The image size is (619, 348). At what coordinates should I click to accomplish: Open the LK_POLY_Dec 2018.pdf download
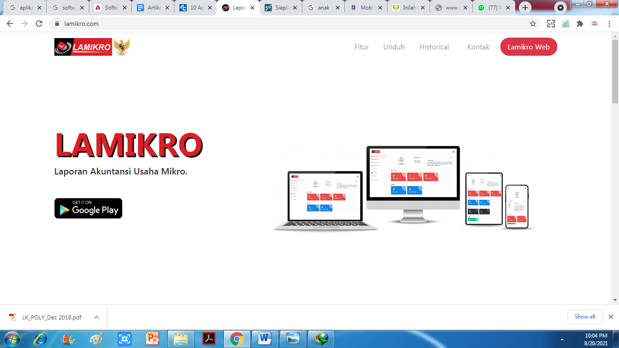[x=52, y=317]
